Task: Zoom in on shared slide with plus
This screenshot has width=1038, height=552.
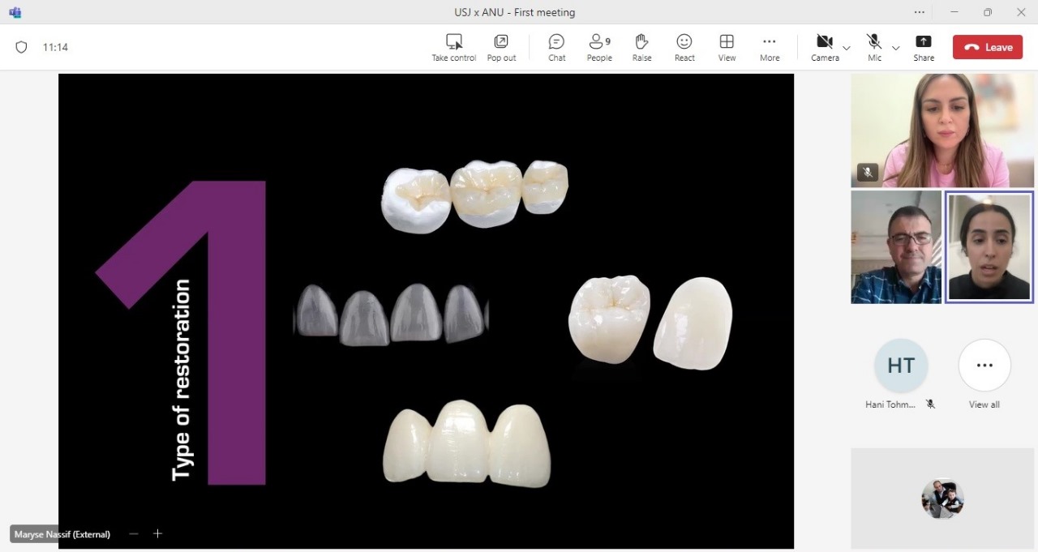Action: pyautogui.click(x=158, y=533)
